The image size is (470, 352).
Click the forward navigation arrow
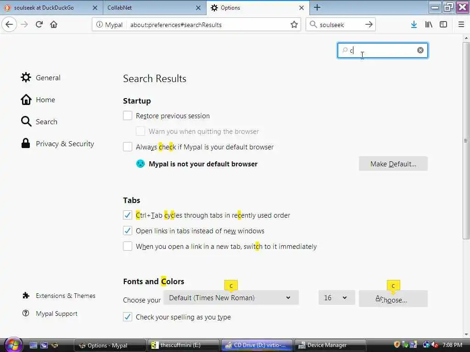(24, 24)
